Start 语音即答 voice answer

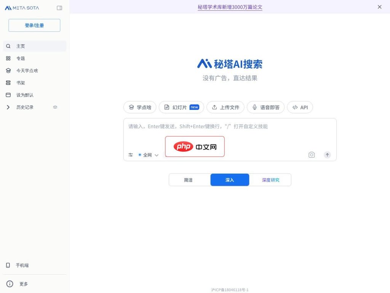(x=265, y=107)
